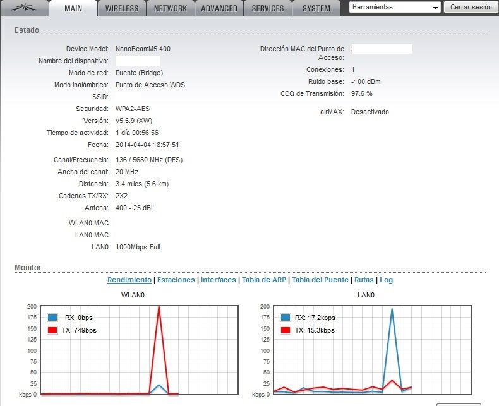Open the Log link
The width and height of the screenshot is (499, 406).
pos(386,280)
